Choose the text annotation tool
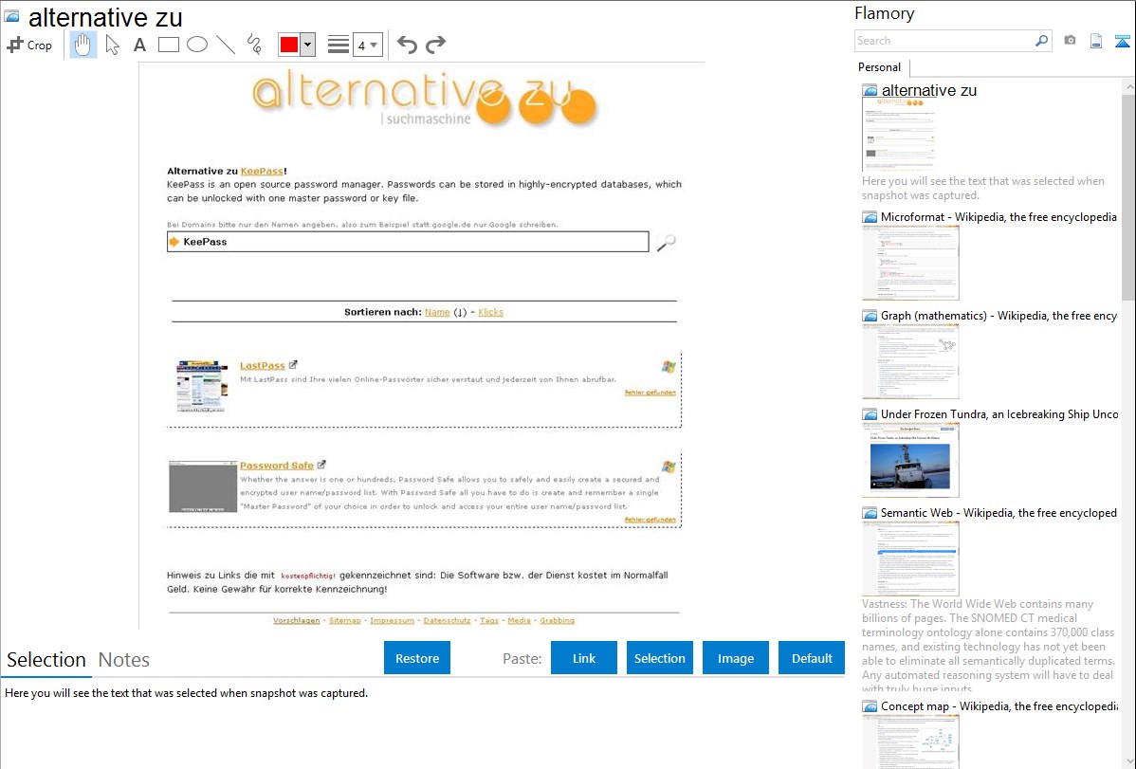Image resolution: width=1136 pixels, height=769 pixels. point(139,45)
